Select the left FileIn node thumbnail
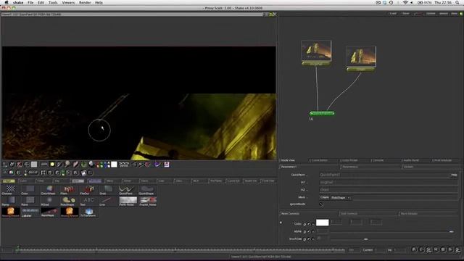 [x=316, y=51]
